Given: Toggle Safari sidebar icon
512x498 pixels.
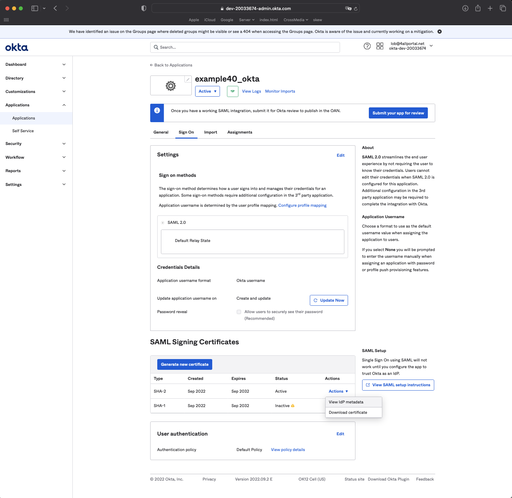Looking at the screenshot, I should pos(35,8).
